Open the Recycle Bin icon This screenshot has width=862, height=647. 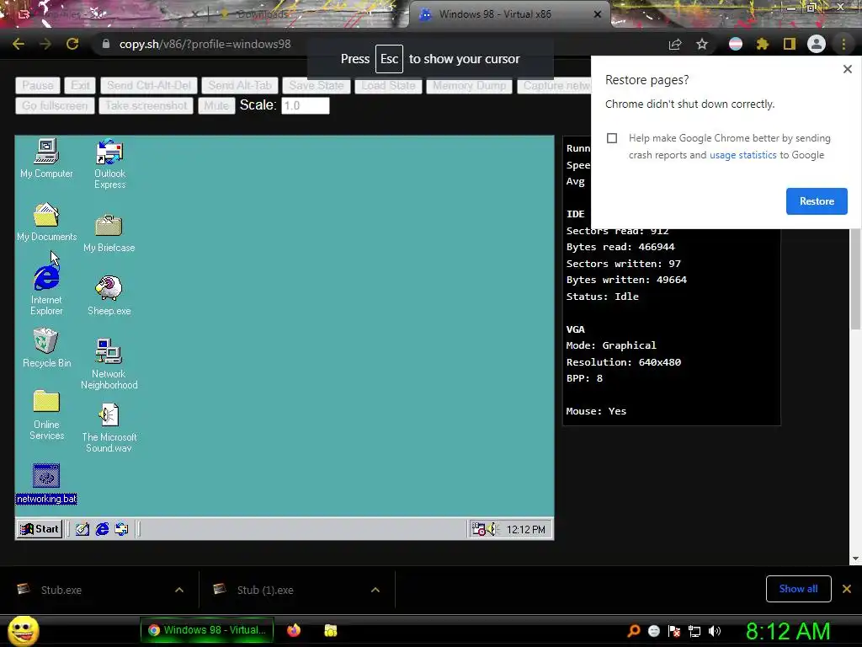[x=46, y=348]
